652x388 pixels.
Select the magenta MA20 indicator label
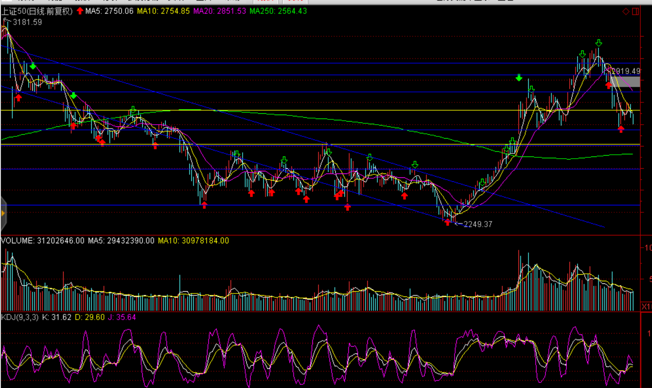pos(219,11)
